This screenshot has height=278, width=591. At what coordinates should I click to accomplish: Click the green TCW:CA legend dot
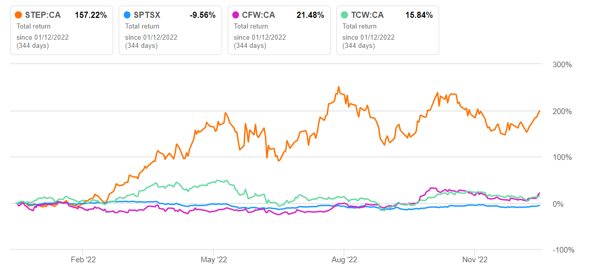[345, 15]
